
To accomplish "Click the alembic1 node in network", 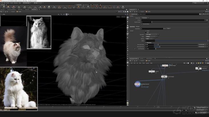I will [x=199, y=68].
